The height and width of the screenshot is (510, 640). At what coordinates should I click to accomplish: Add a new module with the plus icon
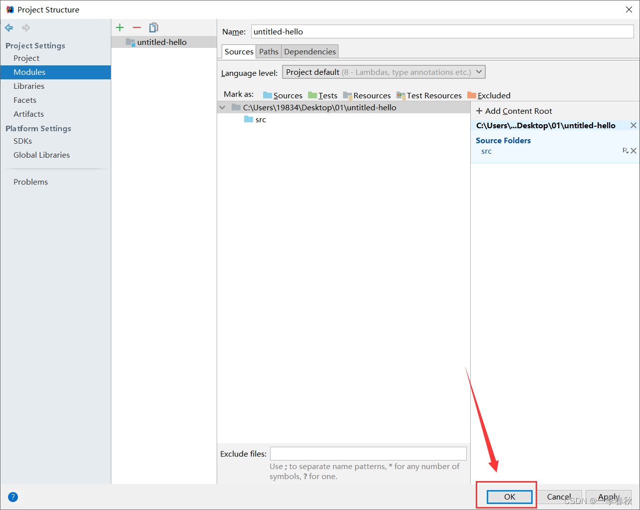point(120,27)
